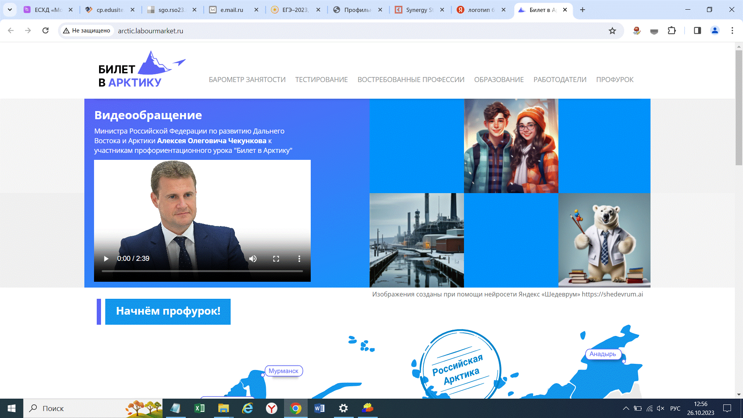
Task: Close the Профиль tab
Action: point(380,10)
